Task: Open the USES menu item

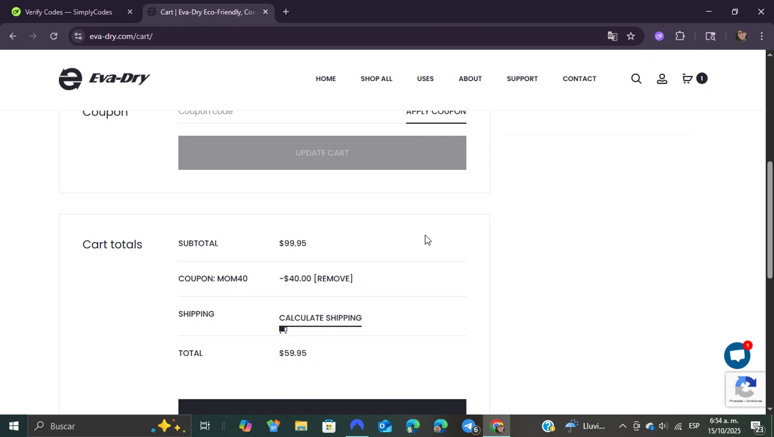Action: coord(425,79)
